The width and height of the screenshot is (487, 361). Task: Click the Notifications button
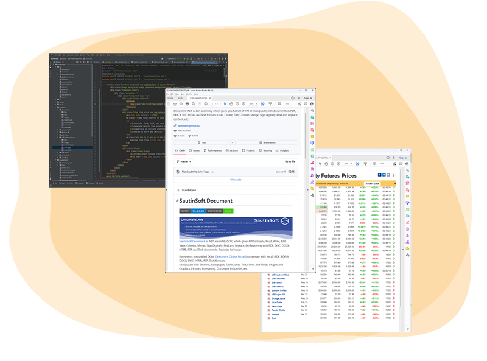pos(267,142)
